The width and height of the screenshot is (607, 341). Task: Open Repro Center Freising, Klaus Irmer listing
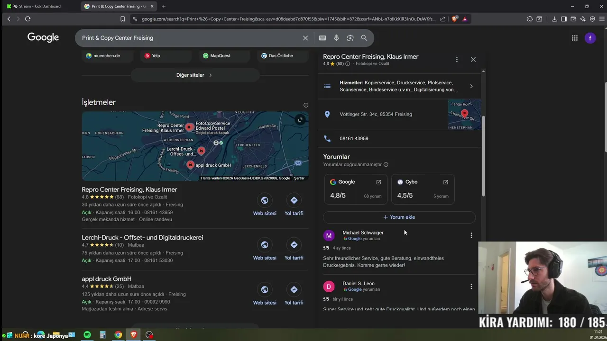point(129,189)
